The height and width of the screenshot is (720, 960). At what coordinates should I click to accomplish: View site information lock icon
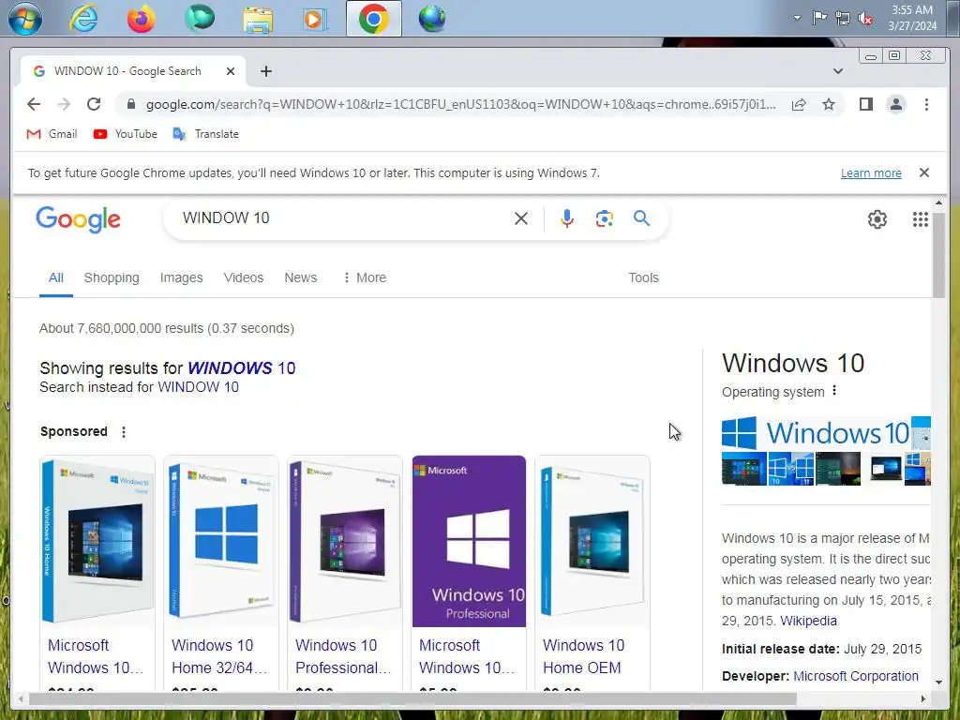130,104
